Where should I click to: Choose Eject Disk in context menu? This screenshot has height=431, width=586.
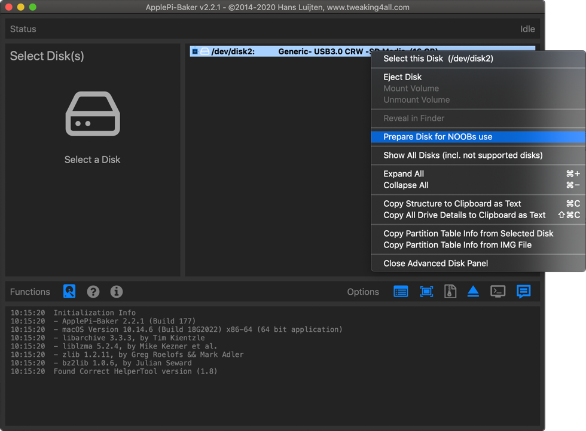point(478,77)
